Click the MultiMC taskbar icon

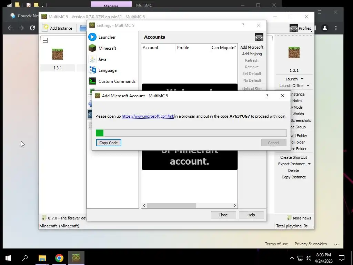point(76,258)
